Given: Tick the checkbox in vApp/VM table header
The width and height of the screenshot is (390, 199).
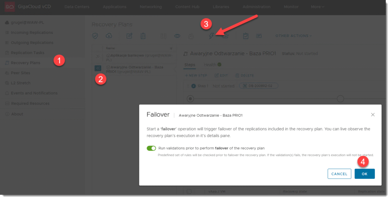Looking at the screenshot, I should [189, 191].
